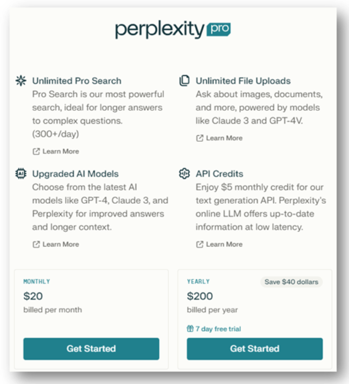Open Learn More for Upgraded AI Models

tap(61, 245)
